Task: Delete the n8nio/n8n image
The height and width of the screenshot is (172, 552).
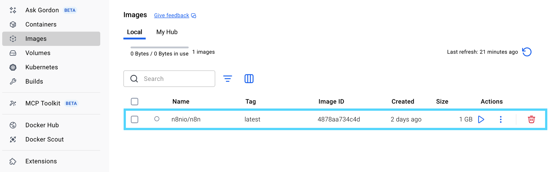Action: [531, 119]
